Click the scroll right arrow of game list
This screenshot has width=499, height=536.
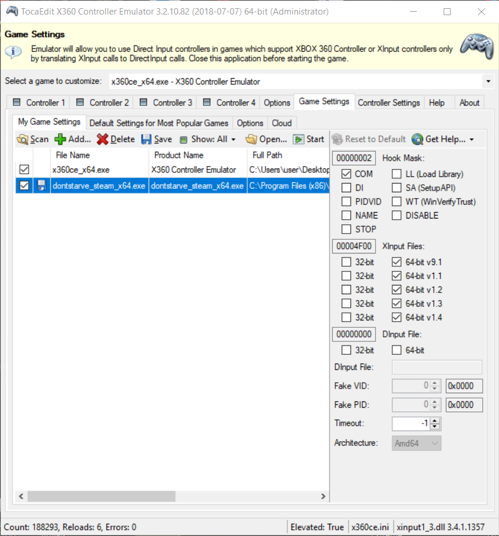[x=323, y=496]
